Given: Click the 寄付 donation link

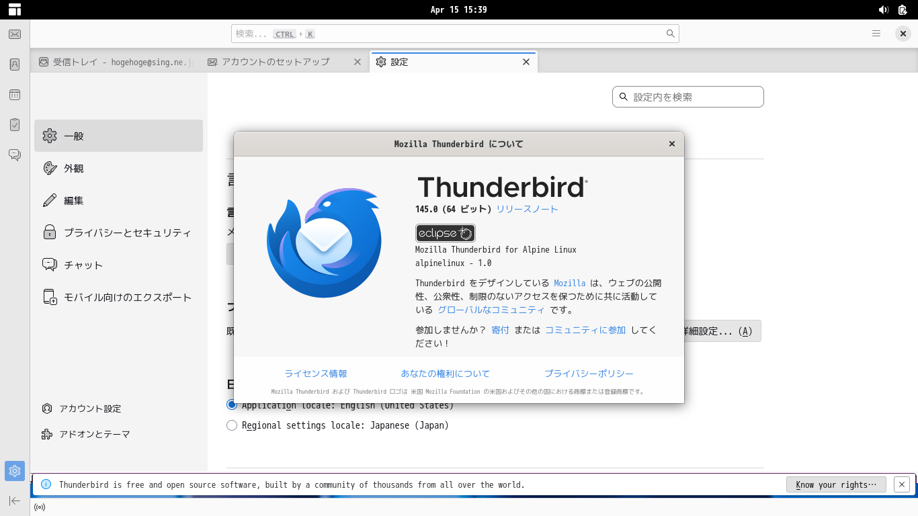Looking at the screenshot, I should point(500,330).
